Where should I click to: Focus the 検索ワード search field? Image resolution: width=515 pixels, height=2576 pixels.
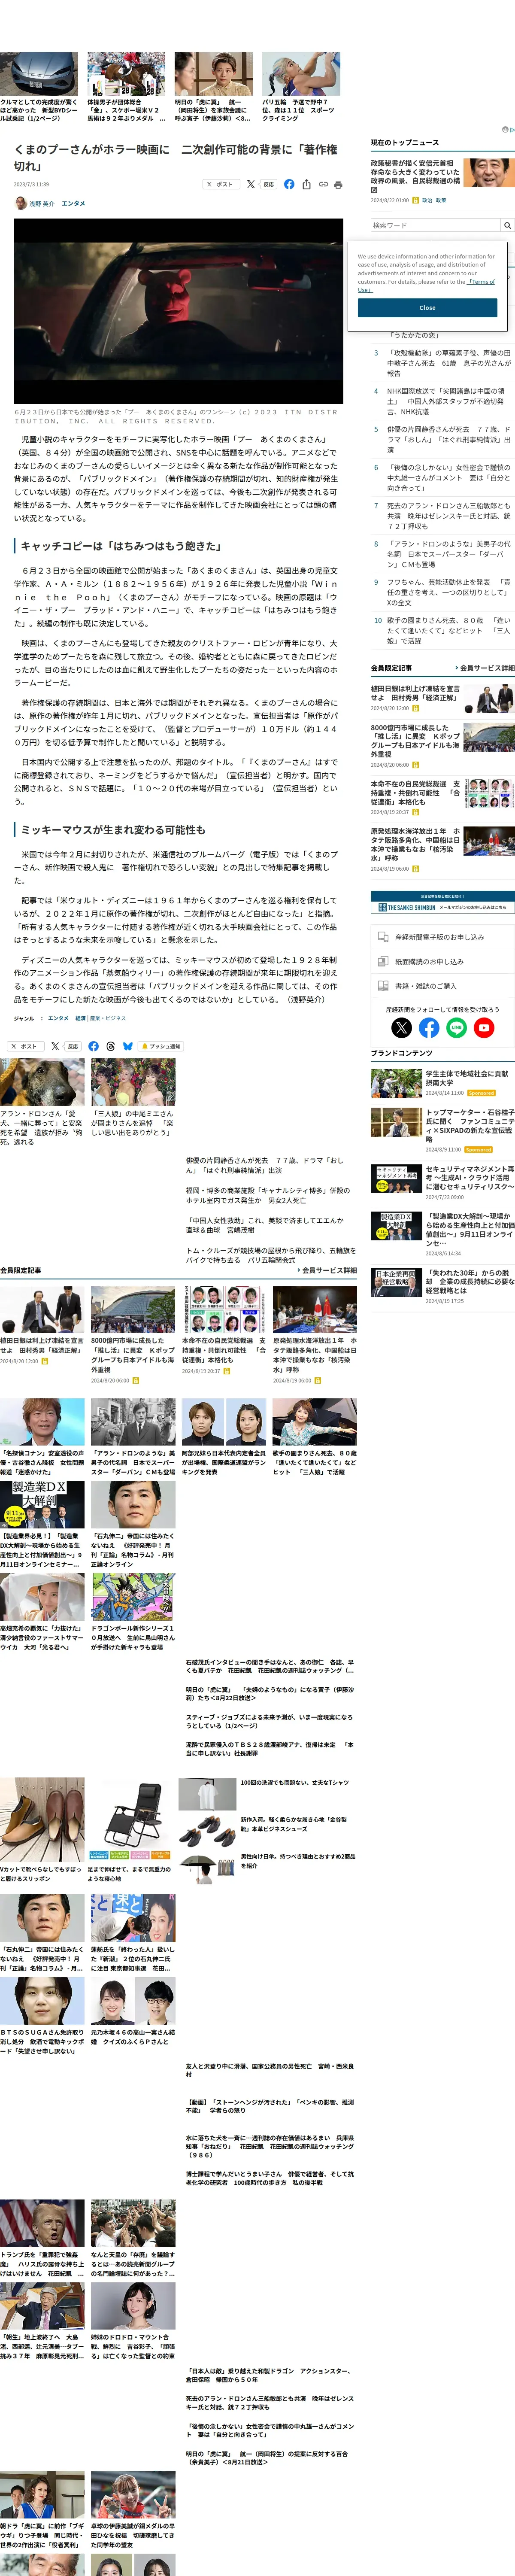click(x=435, y=225)
